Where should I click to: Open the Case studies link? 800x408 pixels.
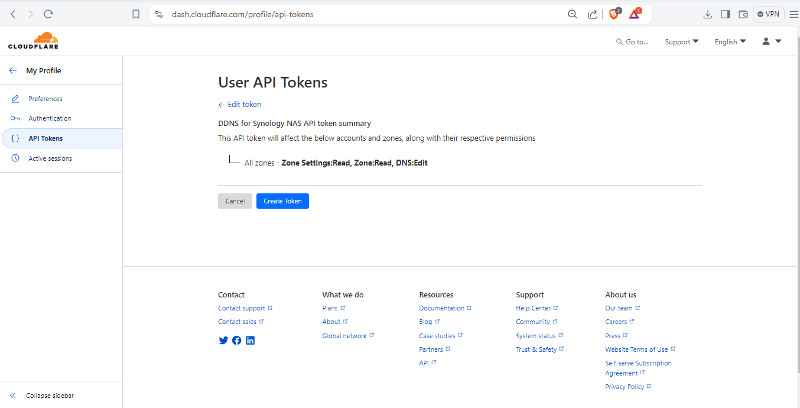click(441, 336)
